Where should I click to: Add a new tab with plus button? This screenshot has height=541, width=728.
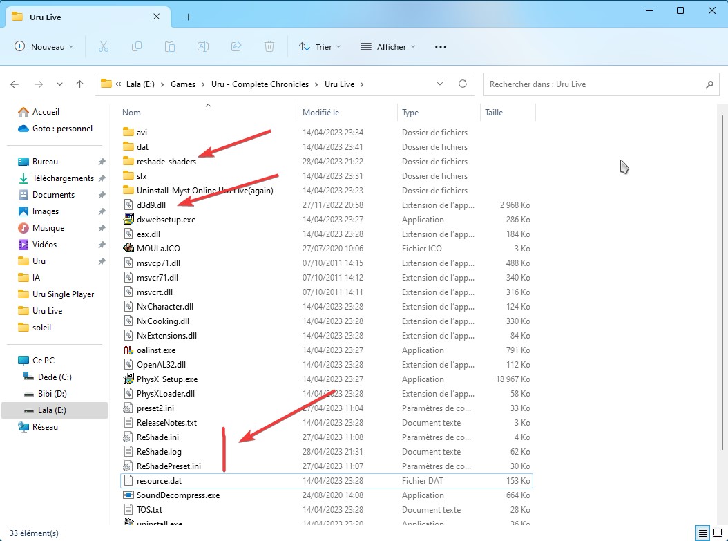(188, 17)
